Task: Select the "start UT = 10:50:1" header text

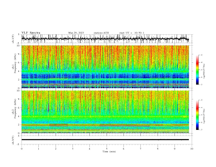Action: pyautogui.click(x=132, y=33)
